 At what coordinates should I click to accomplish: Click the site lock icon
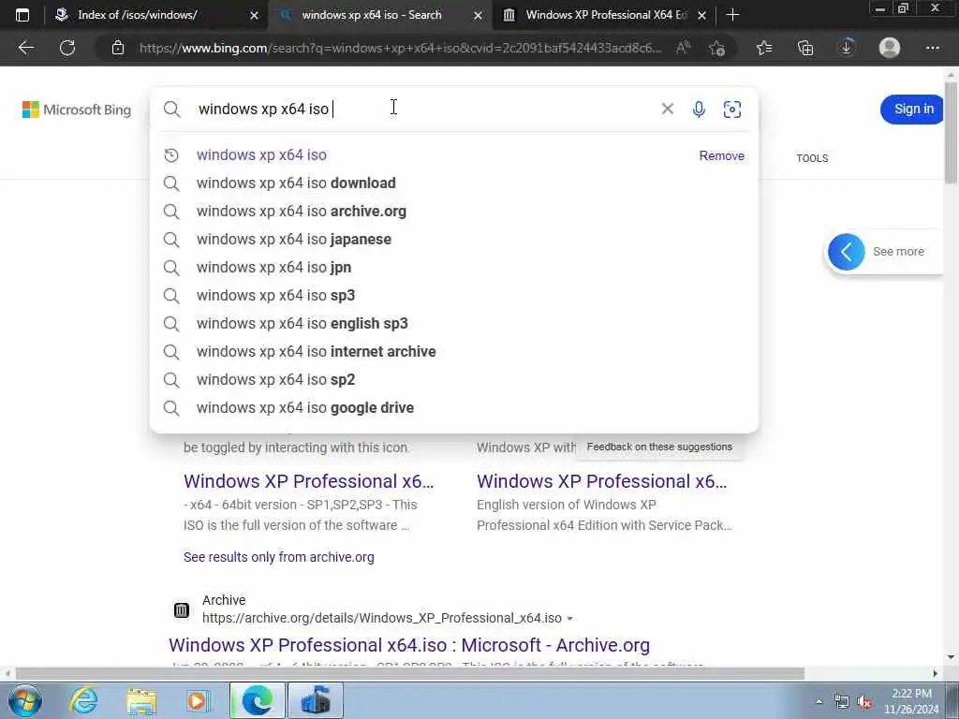118,48
